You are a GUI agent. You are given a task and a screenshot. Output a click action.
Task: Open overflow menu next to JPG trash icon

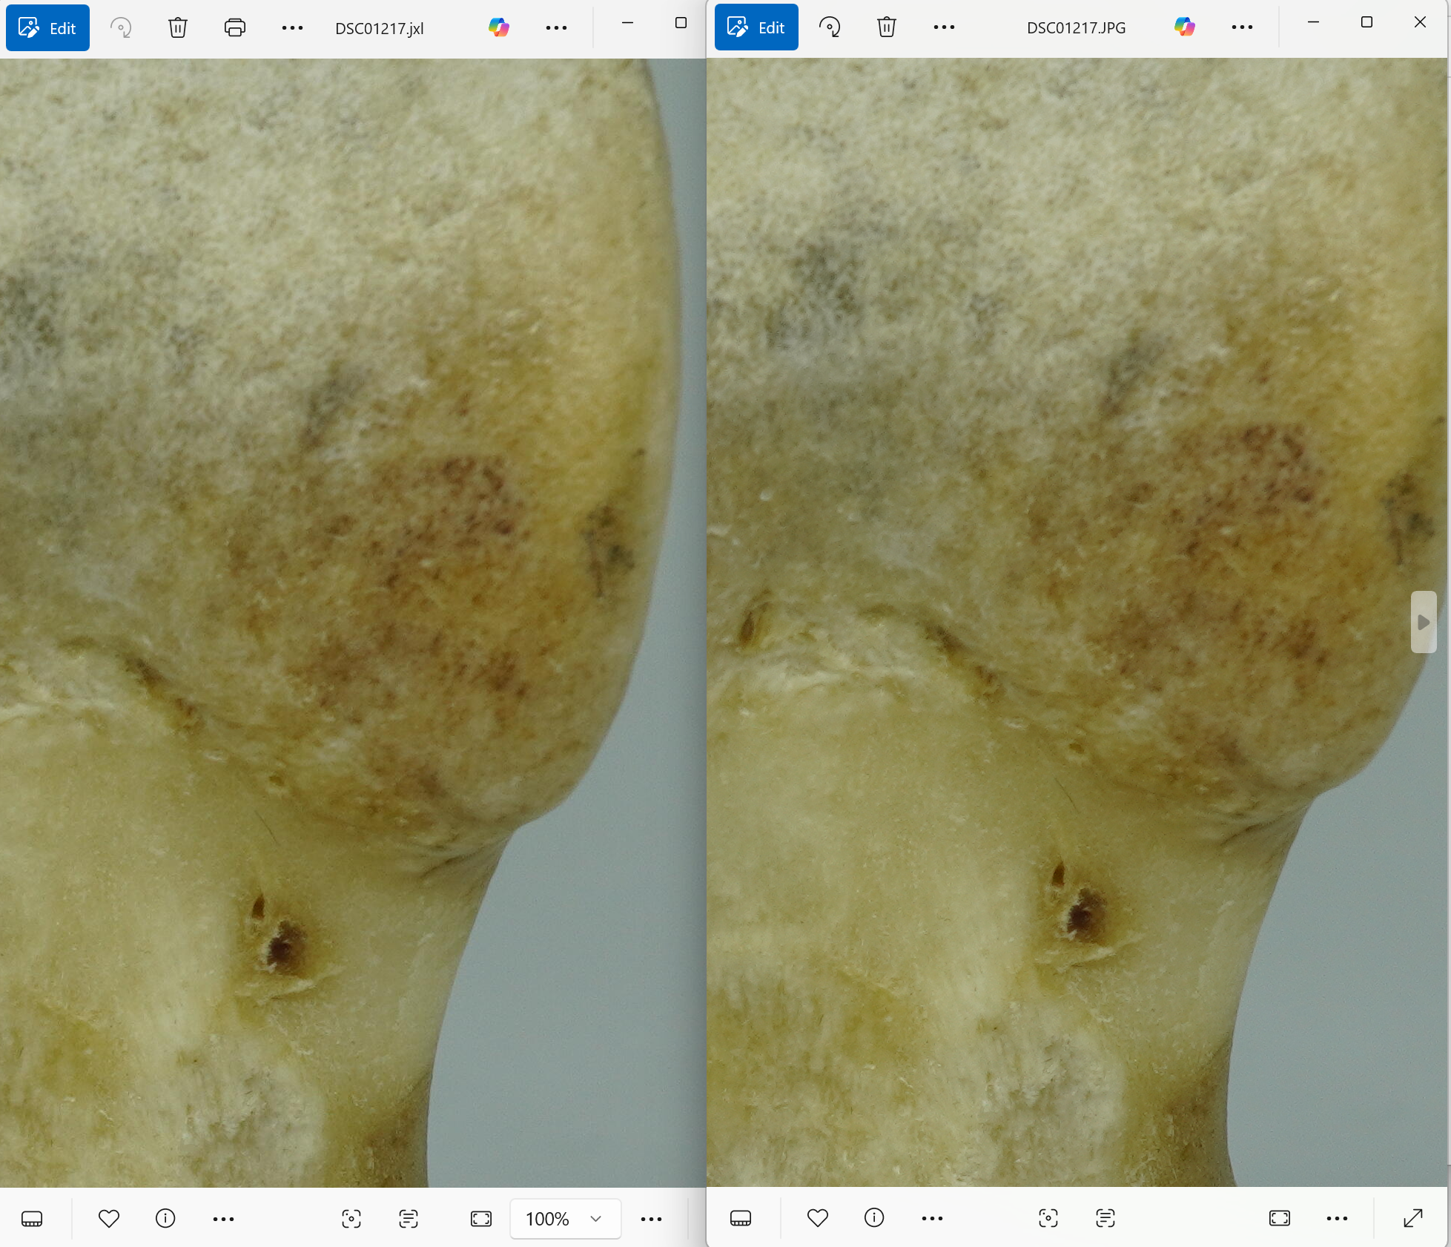pos(944,27)
